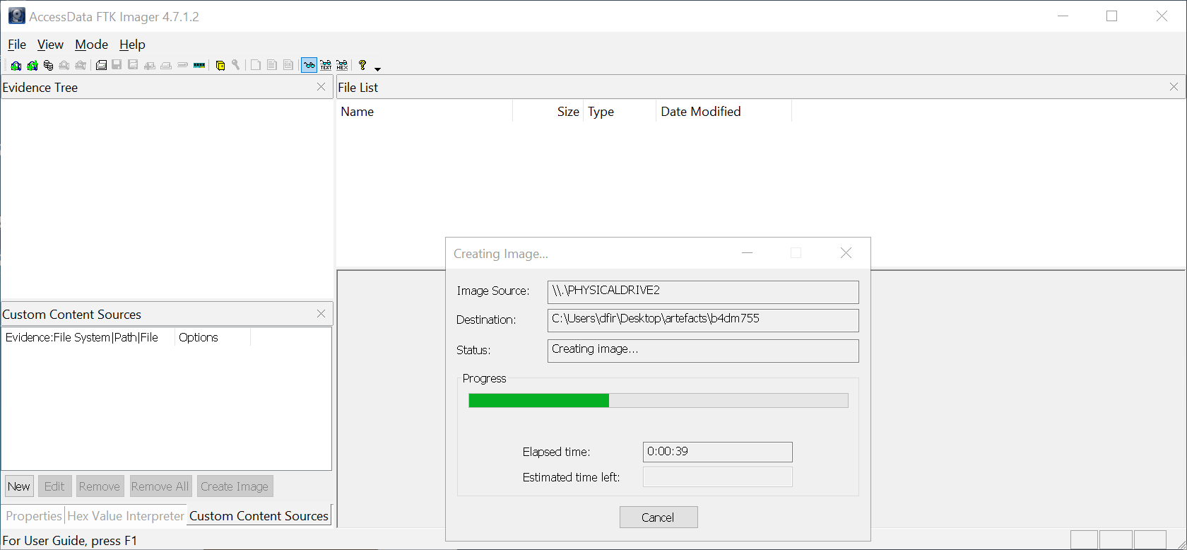Click the Capture Memory chip icon
This screenshot has width=1187, height=550.
(x=199, y=66)
